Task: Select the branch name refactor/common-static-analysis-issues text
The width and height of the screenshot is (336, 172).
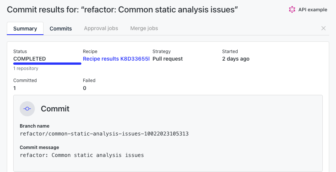Action: pyautogui.click(x=104, y=134)
